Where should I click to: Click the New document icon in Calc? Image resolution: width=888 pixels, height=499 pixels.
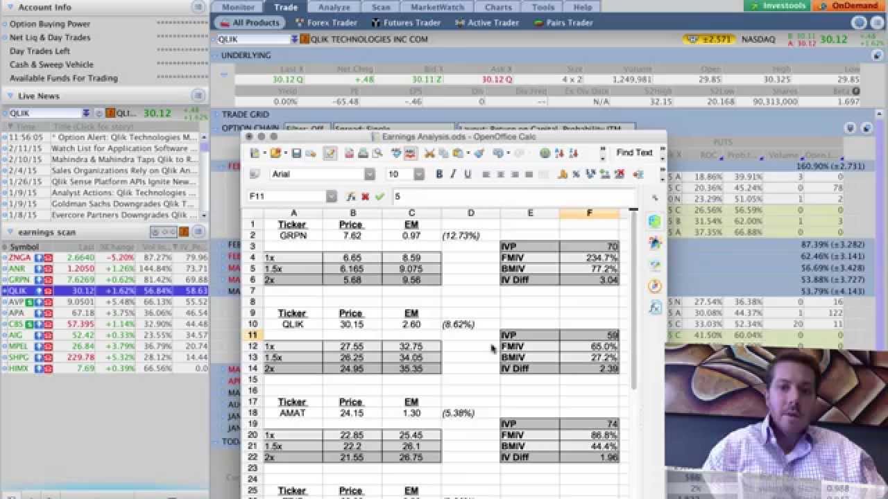click(255, 153)
